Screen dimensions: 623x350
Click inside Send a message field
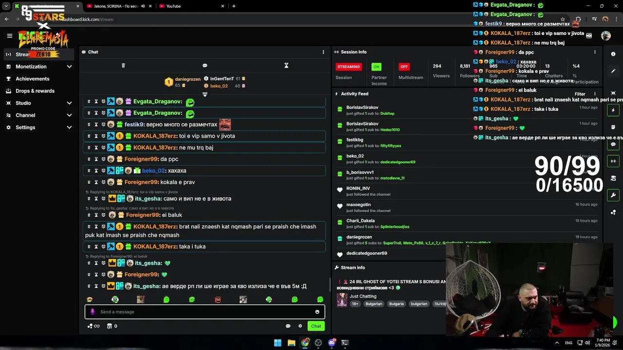coord(204,312)
